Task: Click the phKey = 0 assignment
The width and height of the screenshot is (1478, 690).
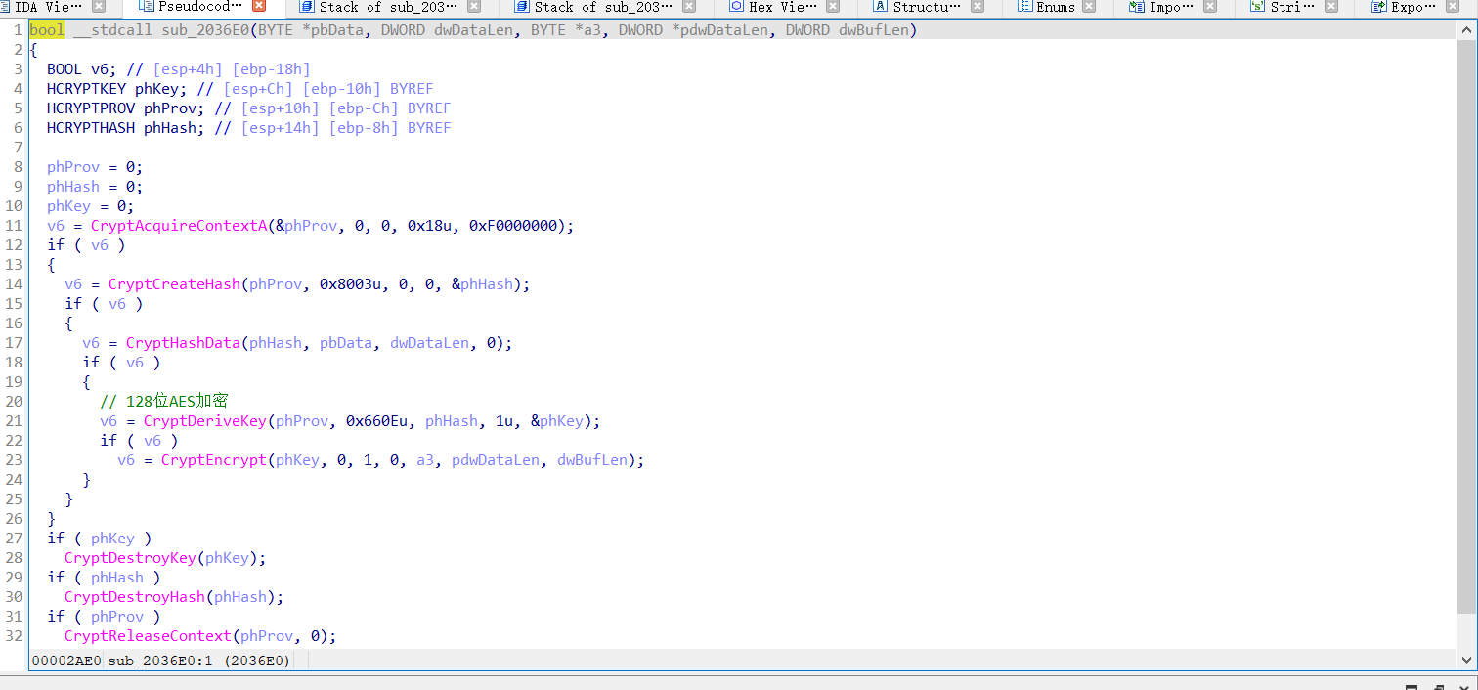Action: [x=91, y=206]
